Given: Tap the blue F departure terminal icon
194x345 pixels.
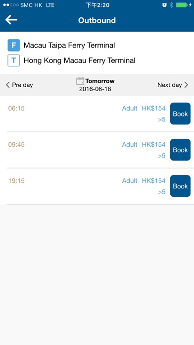Looking at the screenshot, I should (x=14, y=45).
